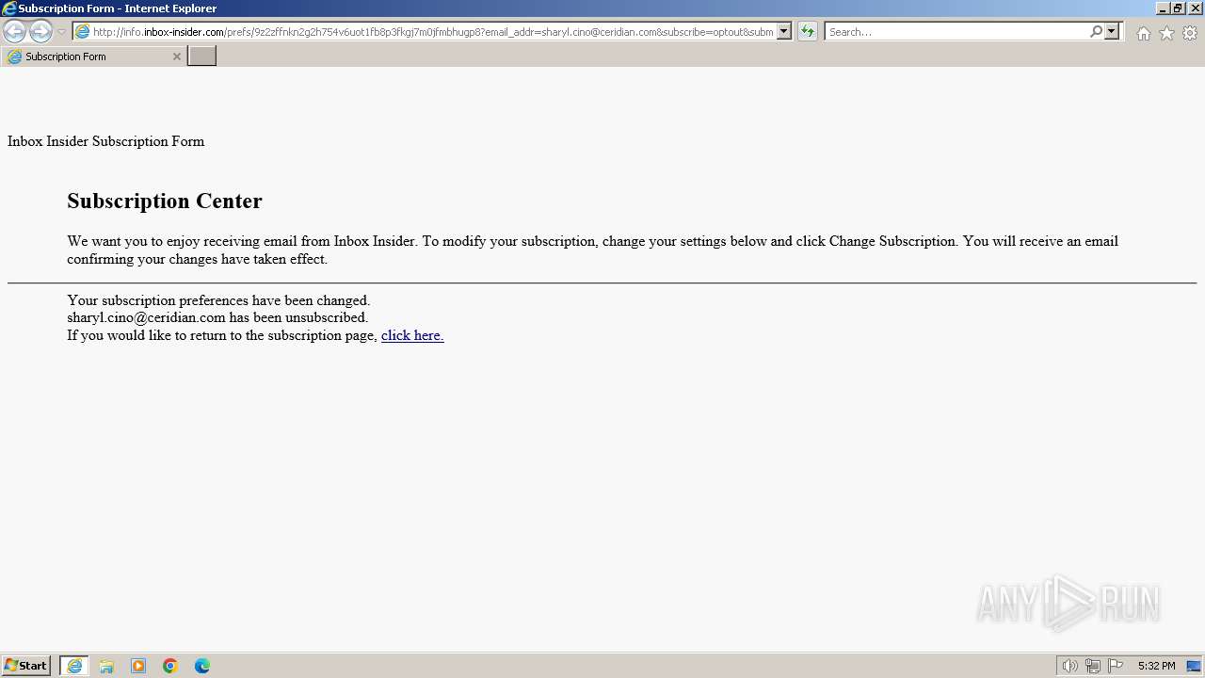Click the Show Desktop icon beside the clock

(1194, 666)
